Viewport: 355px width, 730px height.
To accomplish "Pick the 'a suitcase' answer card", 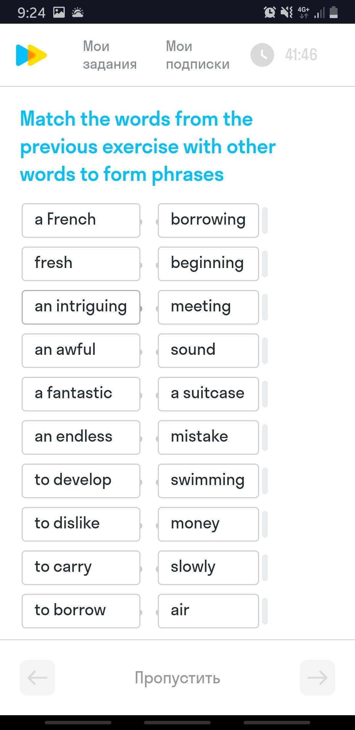I will [208, 394].
